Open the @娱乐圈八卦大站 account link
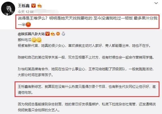162x114 pixels. click(x=31, y=34)
